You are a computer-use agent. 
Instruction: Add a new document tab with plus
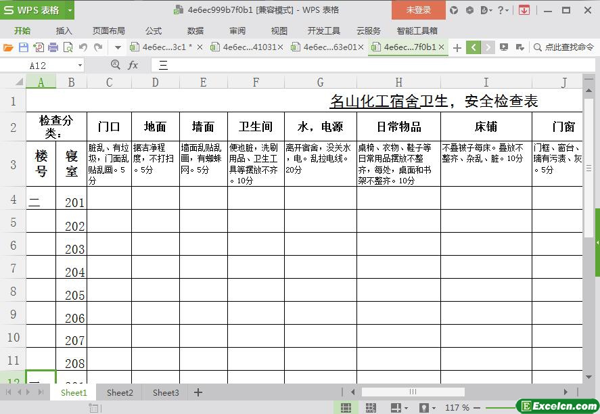[457, 48]
